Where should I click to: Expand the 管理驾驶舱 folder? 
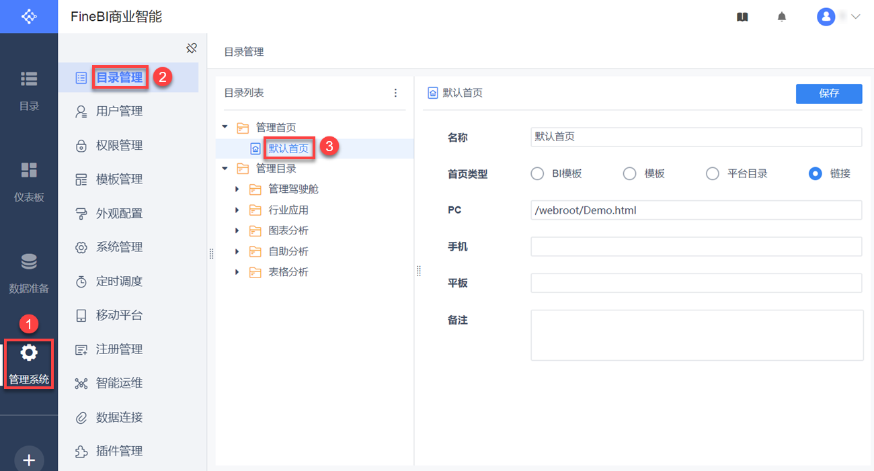(237, 189)
